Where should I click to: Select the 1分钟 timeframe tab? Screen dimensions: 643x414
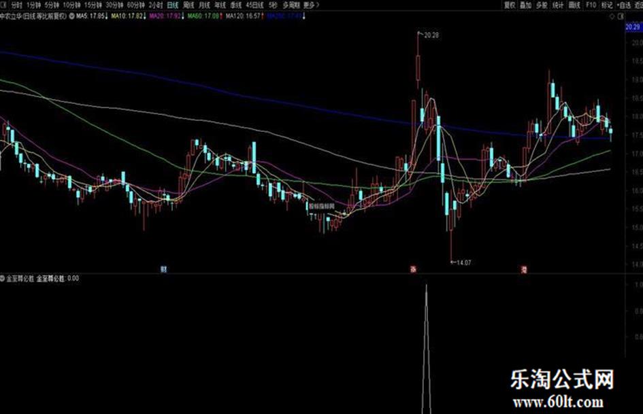[x=33, y=5]
